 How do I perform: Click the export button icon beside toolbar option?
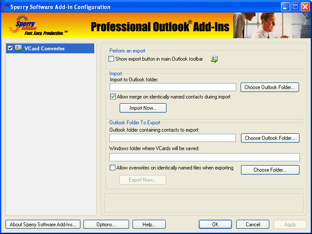point(214,59)
